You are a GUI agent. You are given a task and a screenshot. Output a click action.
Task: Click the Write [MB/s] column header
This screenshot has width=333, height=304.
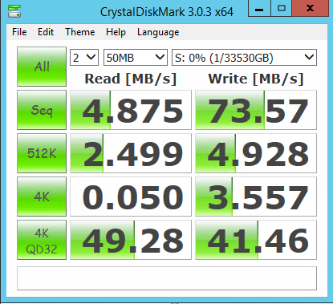click(x=256, y=79)
